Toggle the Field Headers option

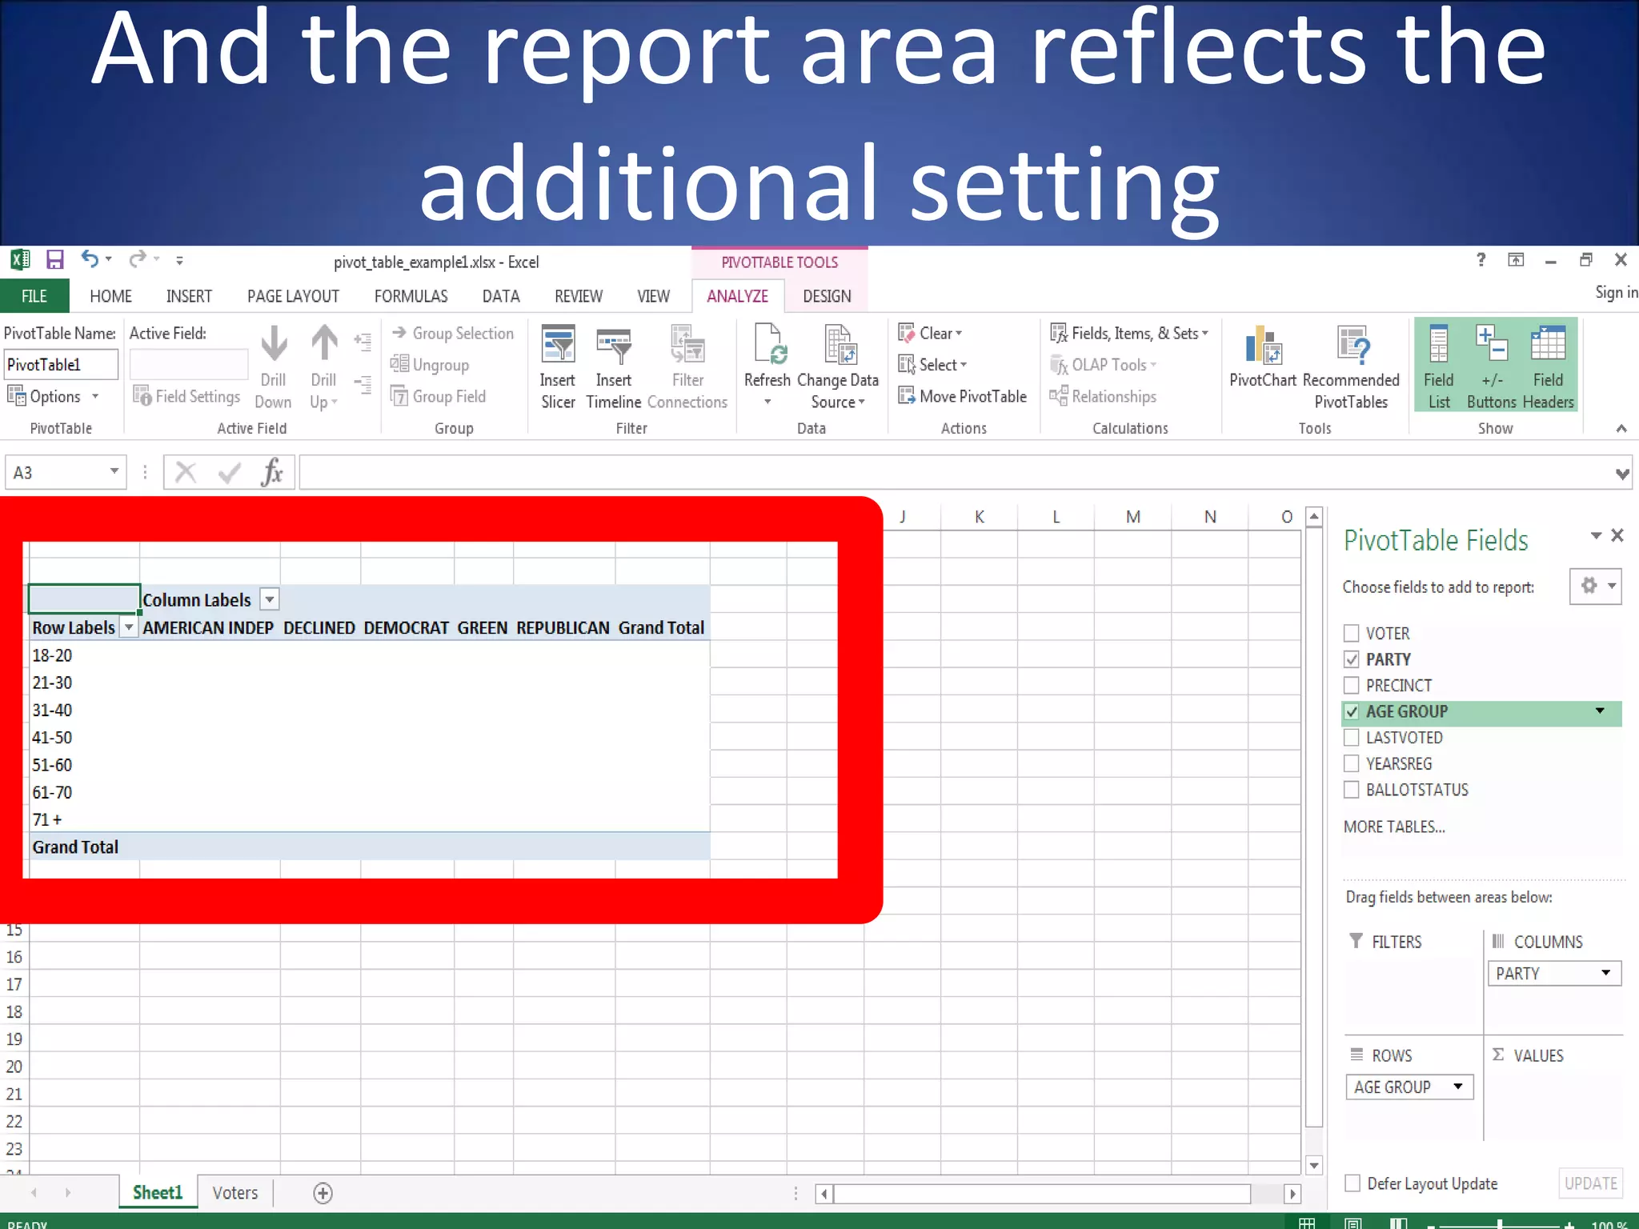point(1548,366)
